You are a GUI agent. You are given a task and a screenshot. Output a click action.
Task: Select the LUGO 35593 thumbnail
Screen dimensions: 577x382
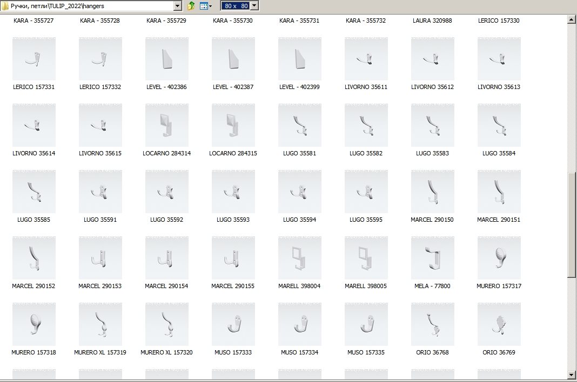coord(233,192)
